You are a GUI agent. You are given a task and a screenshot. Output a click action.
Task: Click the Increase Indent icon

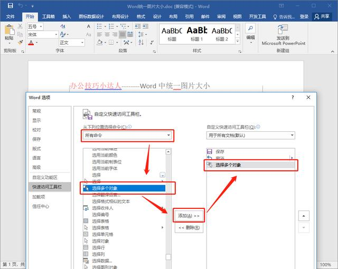click(146, 26)
